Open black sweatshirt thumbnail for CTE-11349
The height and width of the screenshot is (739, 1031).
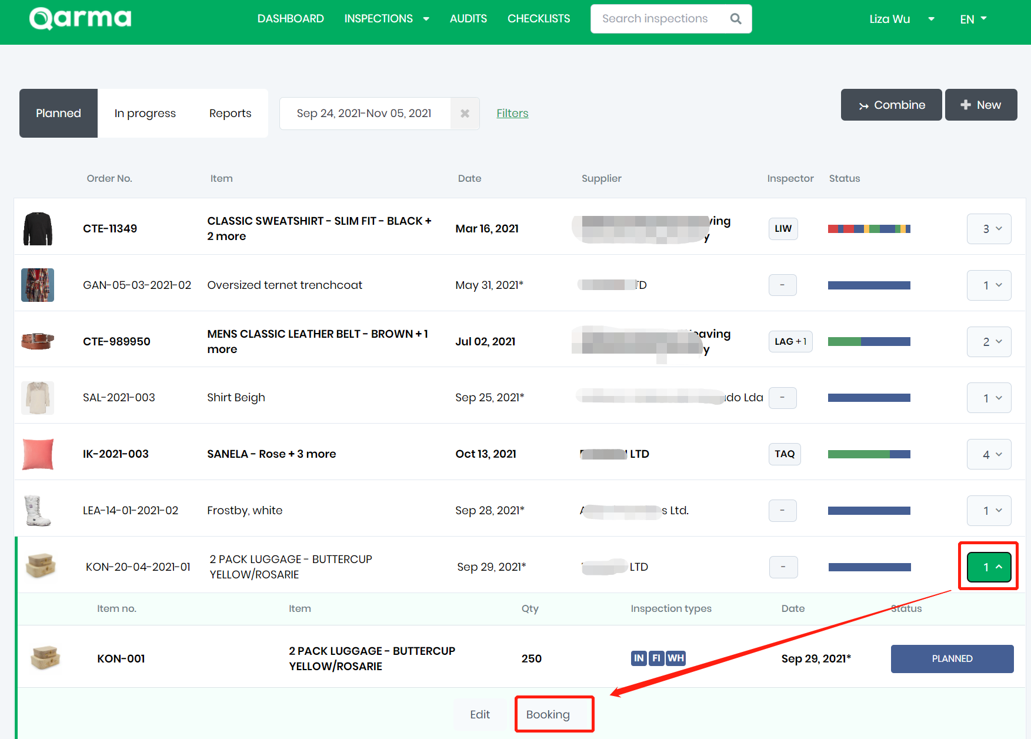pos(38,229)
